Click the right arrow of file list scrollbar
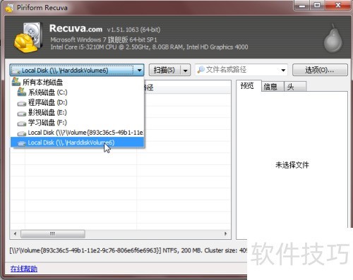 226,233
